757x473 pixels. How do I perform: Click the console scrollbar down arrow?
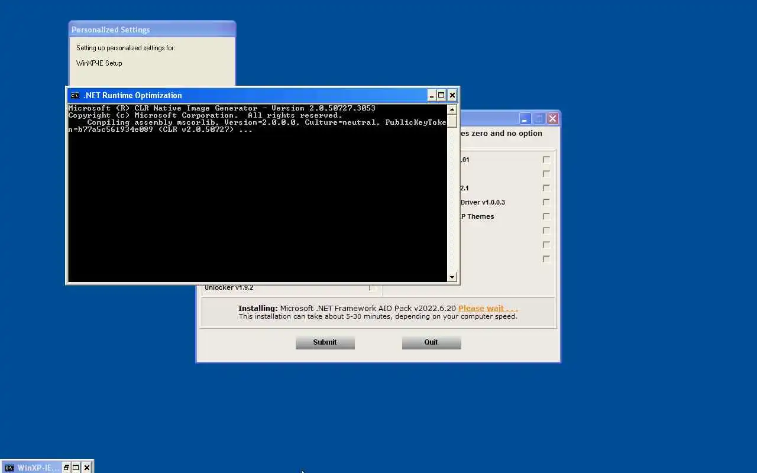(452, 277)
